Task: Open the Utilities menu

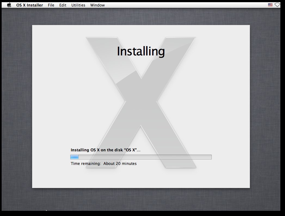Action: click(78, 5)
